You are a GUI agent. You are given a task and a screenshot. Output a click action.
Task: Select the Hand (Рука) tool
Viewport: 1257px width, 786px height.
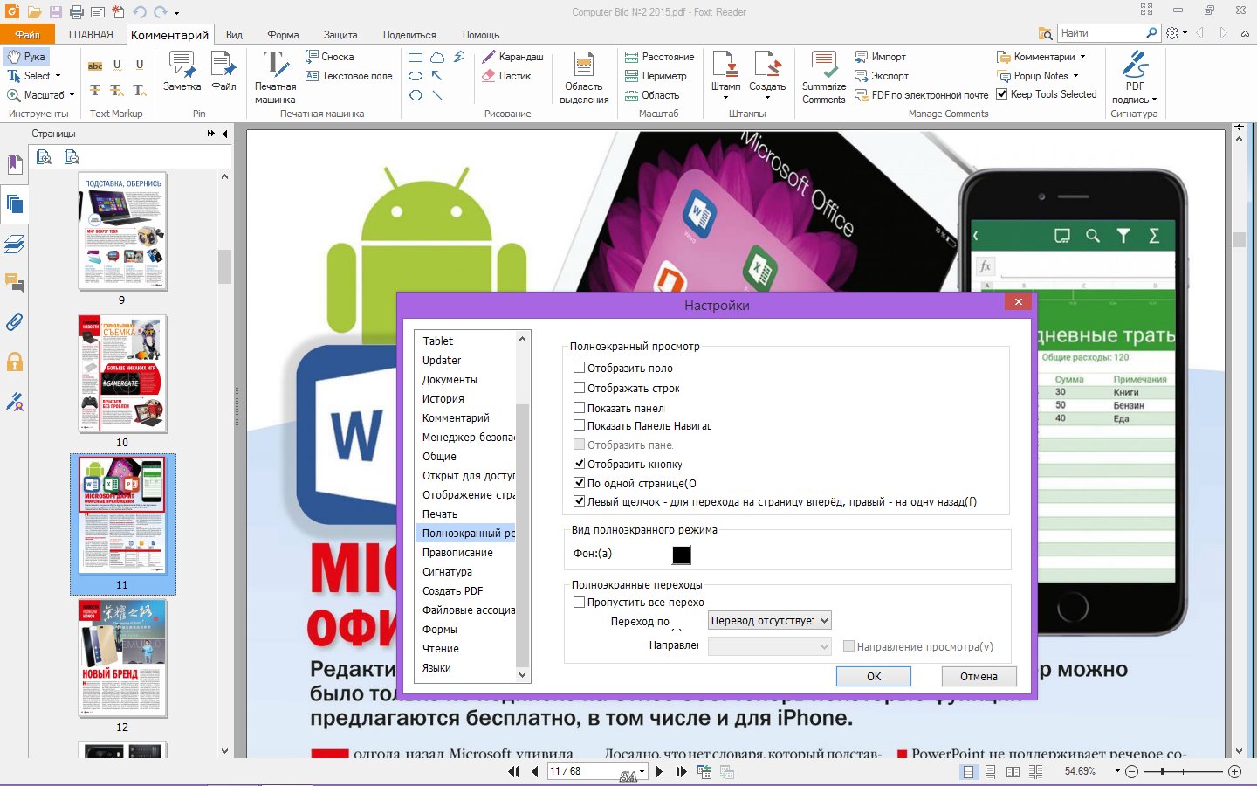pyautogui.click(x=26, y=57)
